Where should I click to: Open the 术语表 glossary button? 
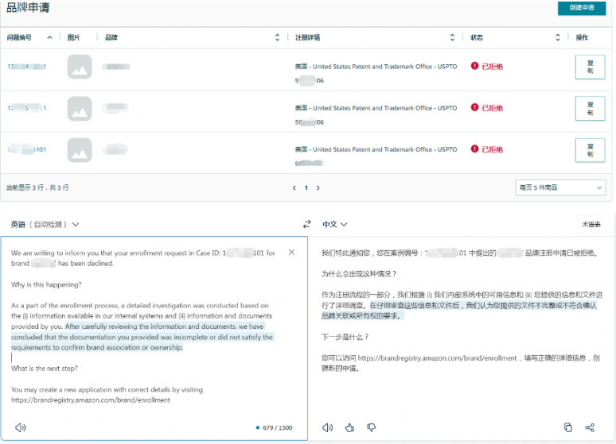591,225
